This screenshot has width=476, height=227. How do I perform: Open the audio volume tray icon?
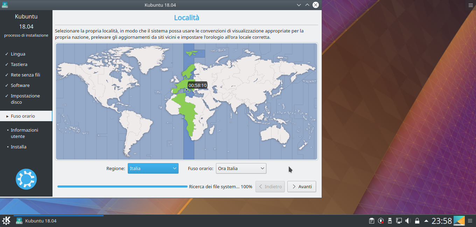[x=408, y=221]
